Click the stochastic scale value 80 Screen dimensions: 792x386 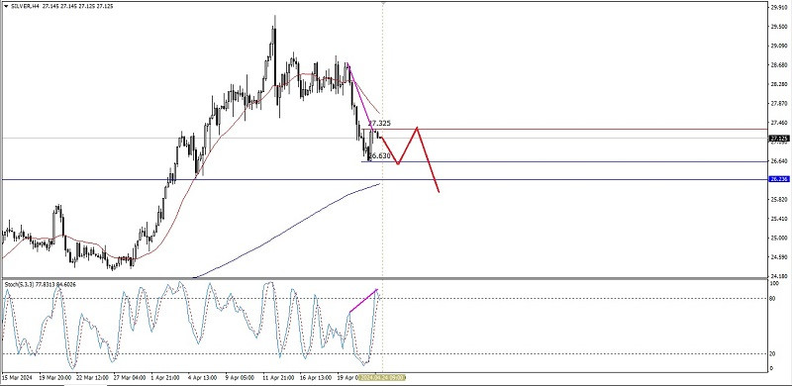[773, 298]
